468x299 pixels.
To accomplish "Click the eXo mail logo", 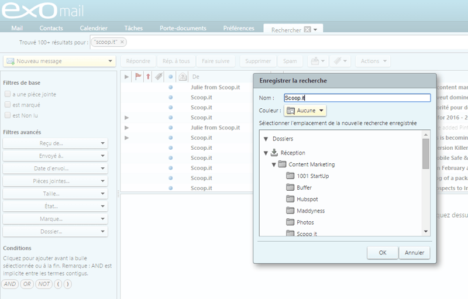I will click(43, 10).
